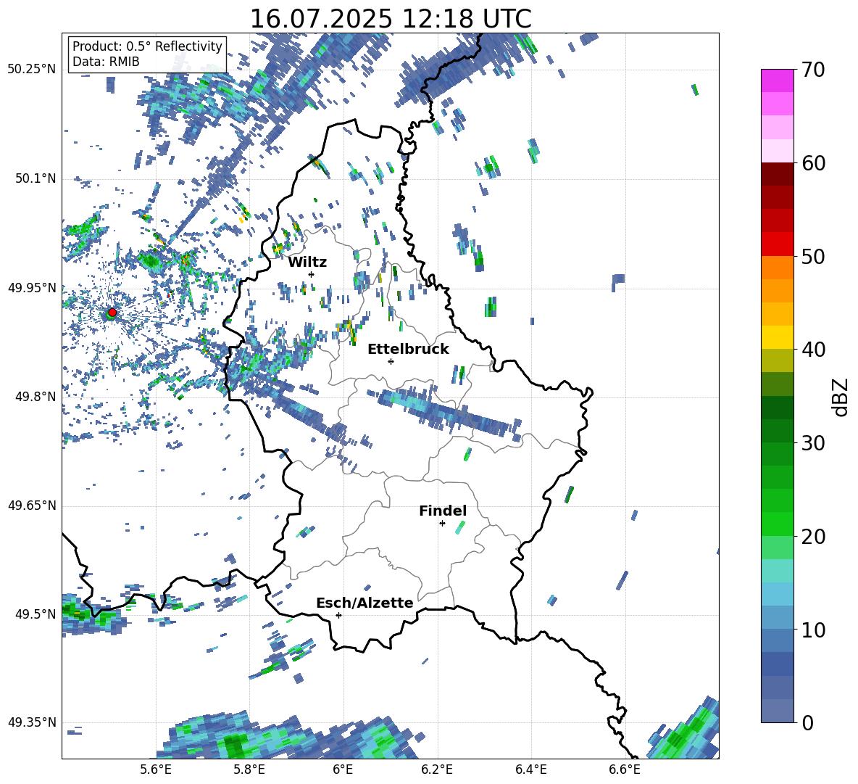Click the Findel city label
The height and width of the screenshot is (784, 858).
[443, 511]
